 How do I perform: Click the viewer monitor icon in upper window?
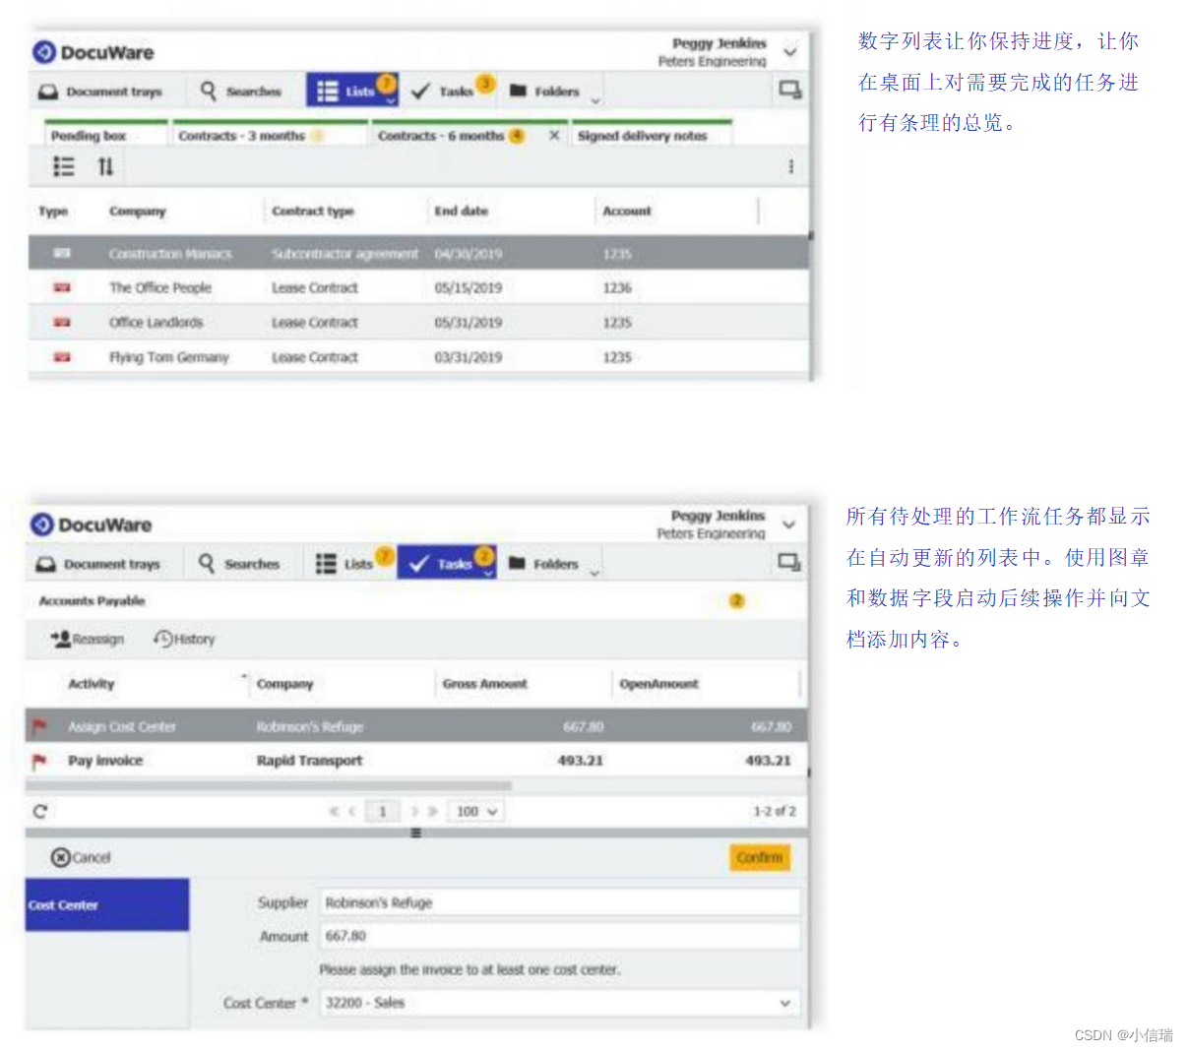(790, 91)
